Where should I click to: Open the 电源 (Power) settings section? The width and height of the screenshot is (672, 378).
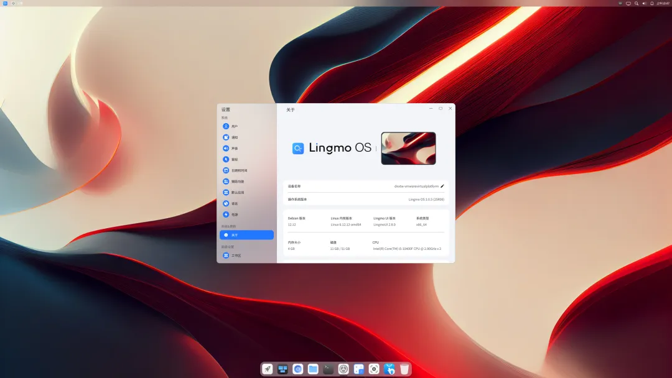246,214
